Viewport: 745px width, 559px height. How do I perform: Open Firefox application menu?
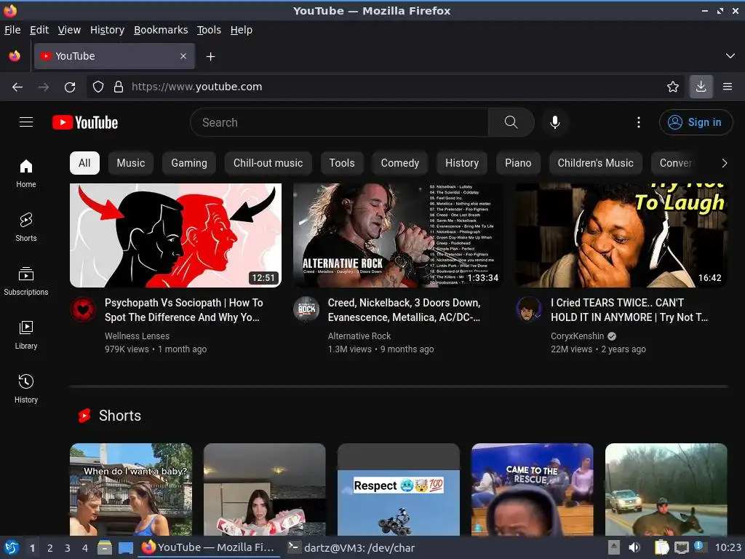[728, 87]
